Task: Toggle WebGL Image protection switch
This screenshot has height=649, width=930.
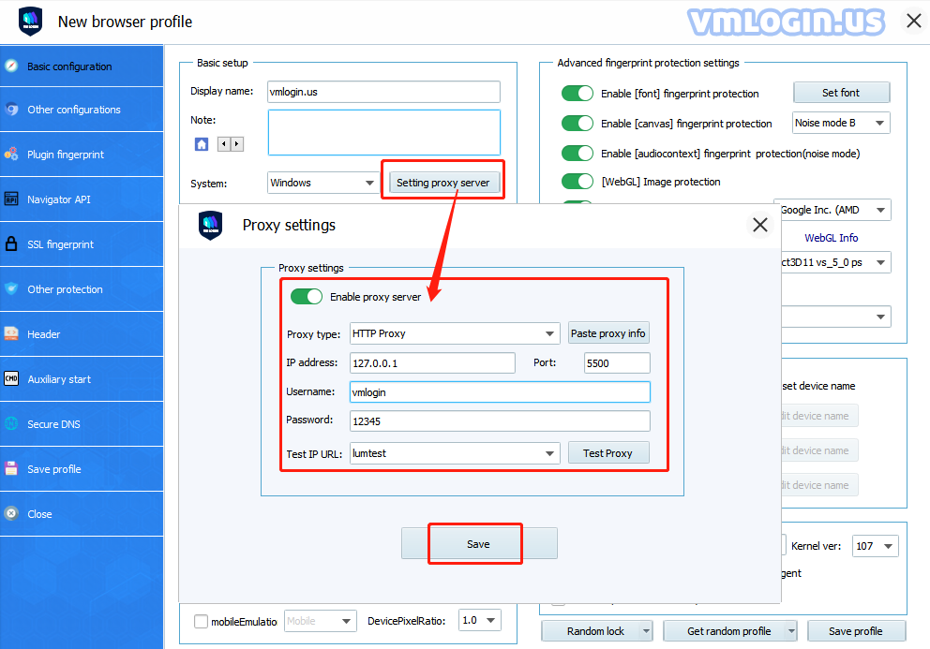Action: (x=577, y=182)
